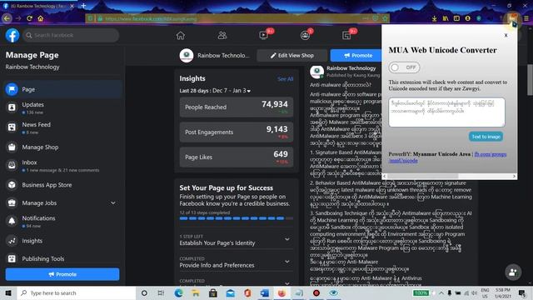This screenshot has height=300, width=533.
Task: Click the new message floating icon
Action: coord(513,272)
